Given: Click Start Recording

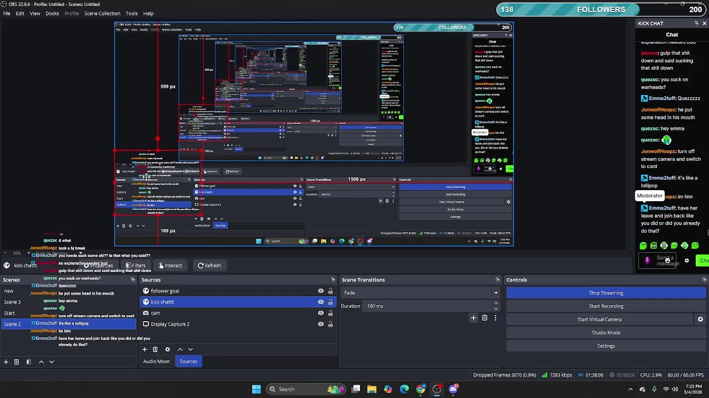Looking at the screenshot, I should [606, 306].
